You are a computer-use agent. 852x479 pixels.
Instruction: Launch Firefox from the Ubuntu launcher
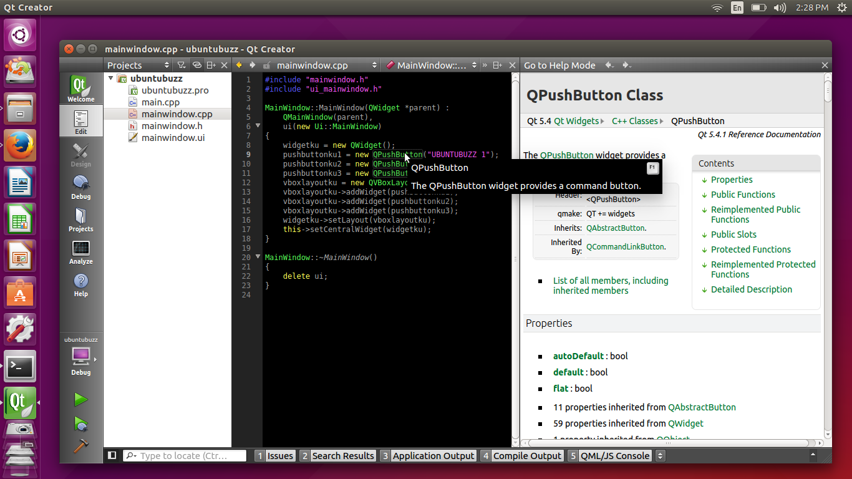pos(20,145)
